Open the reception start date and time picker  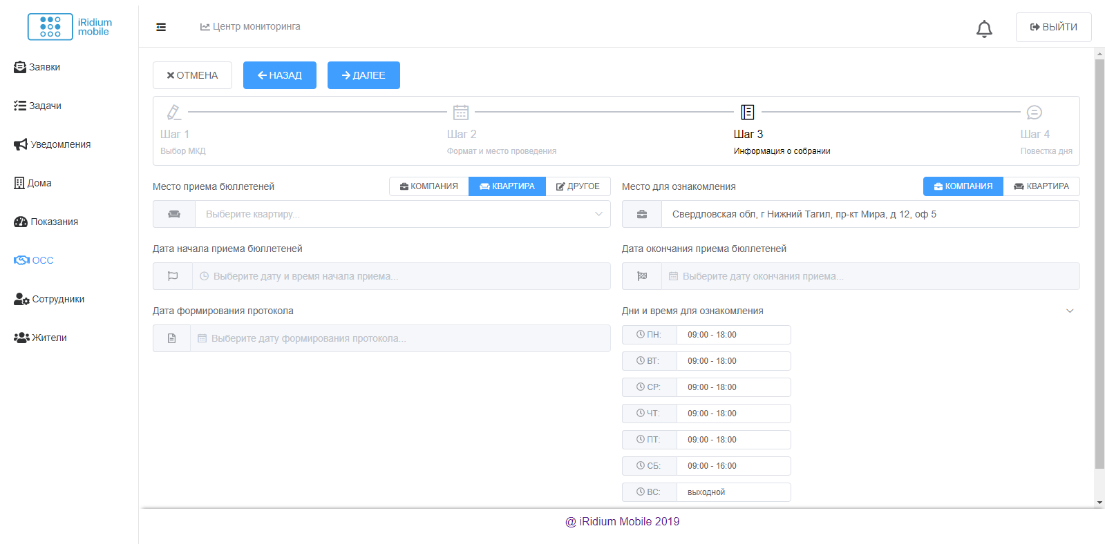tap(402, 276)
